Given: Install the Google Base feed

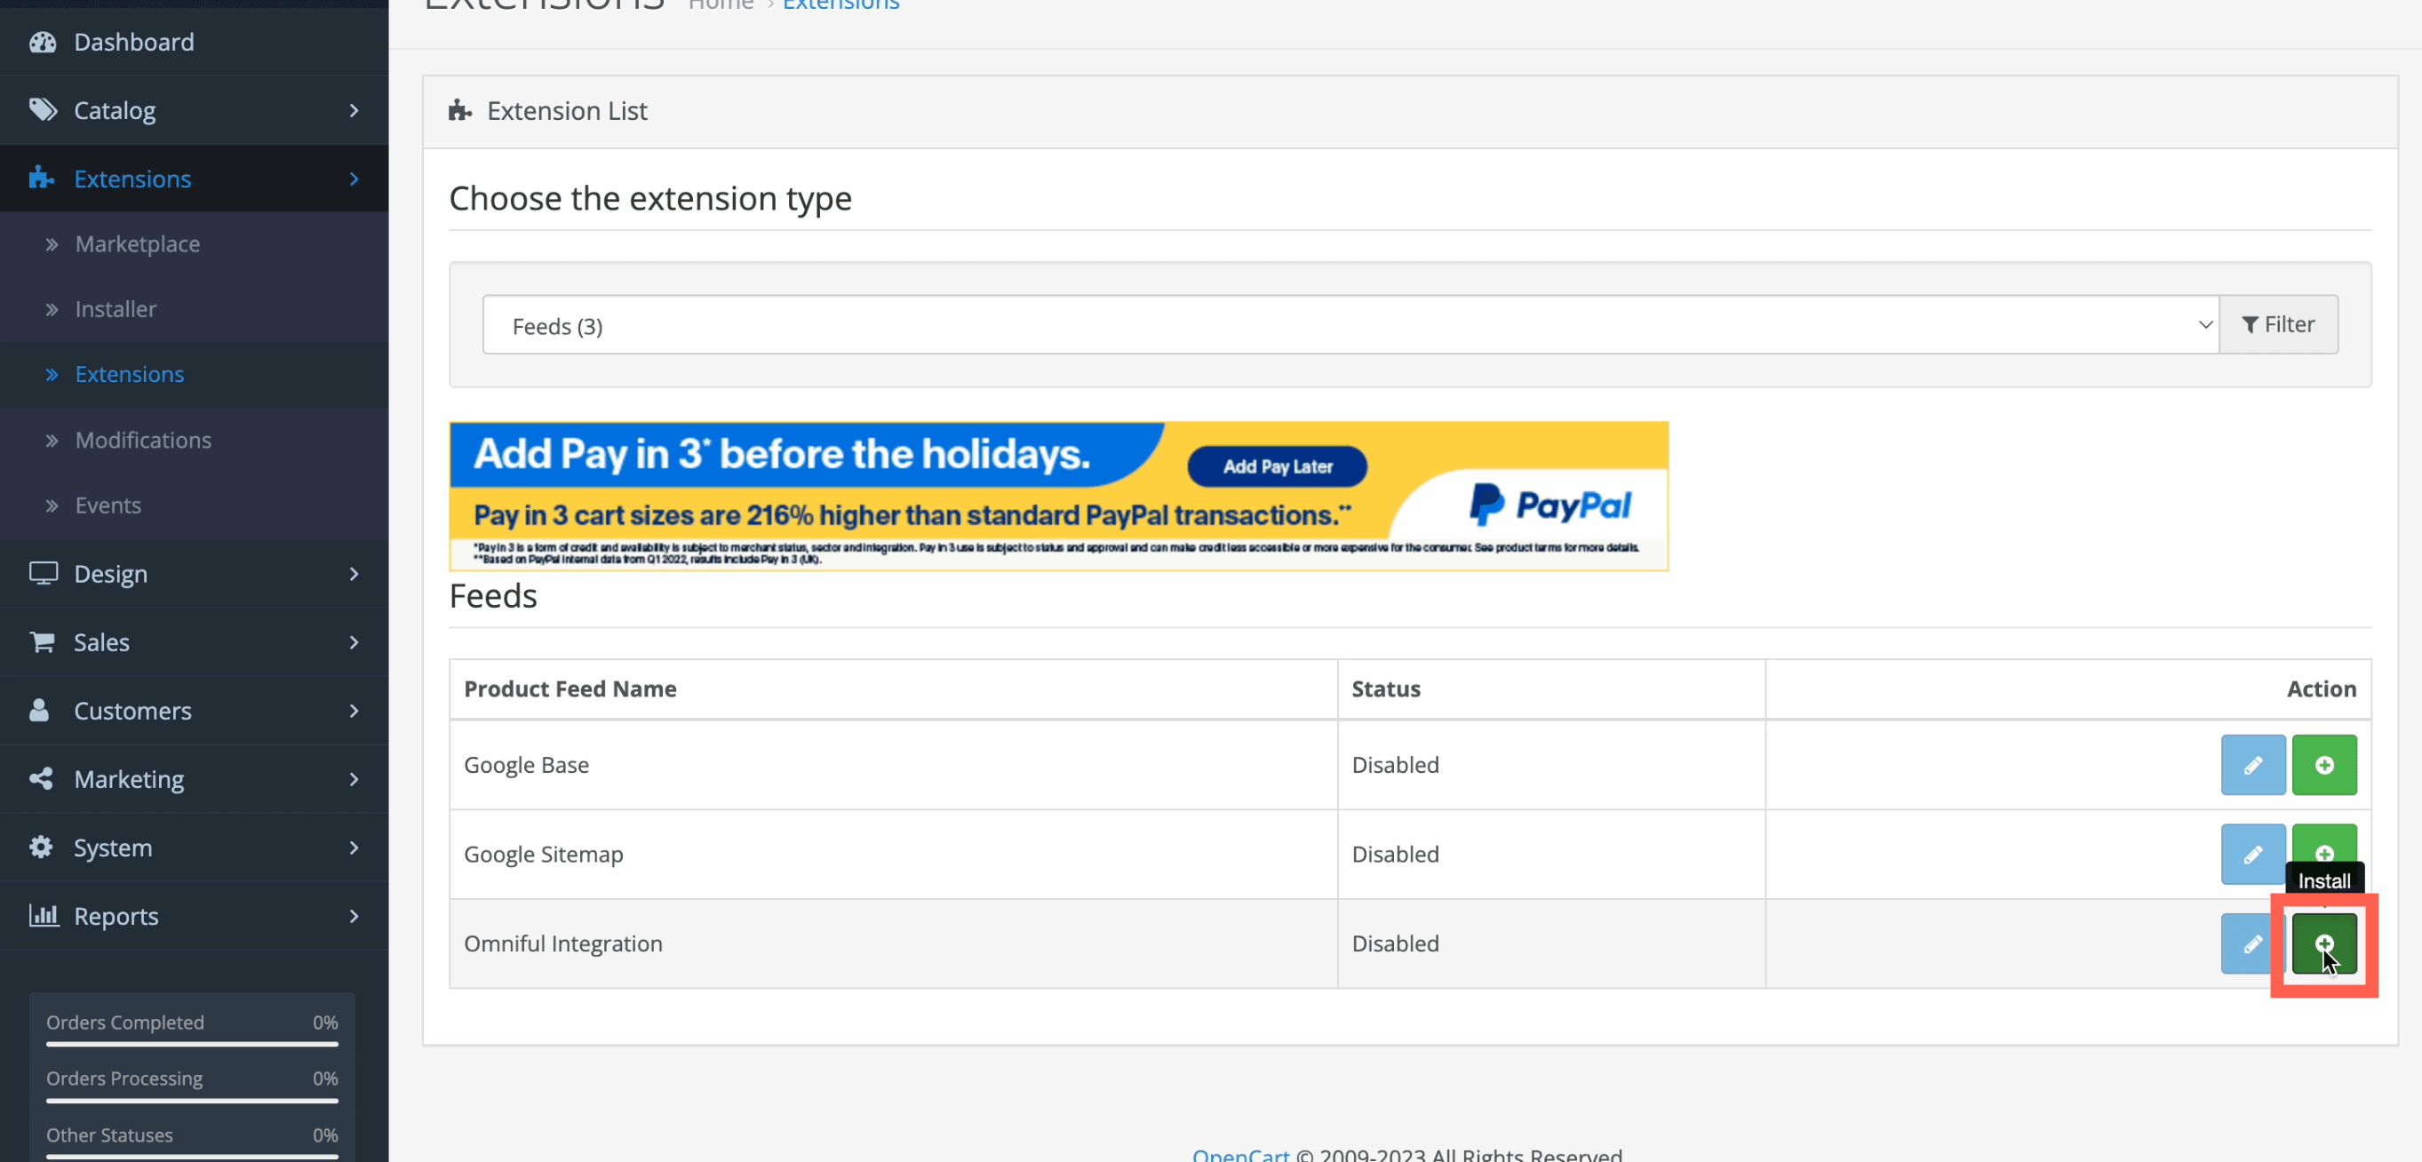Looking at the screenshot, I should point(2323,764).
